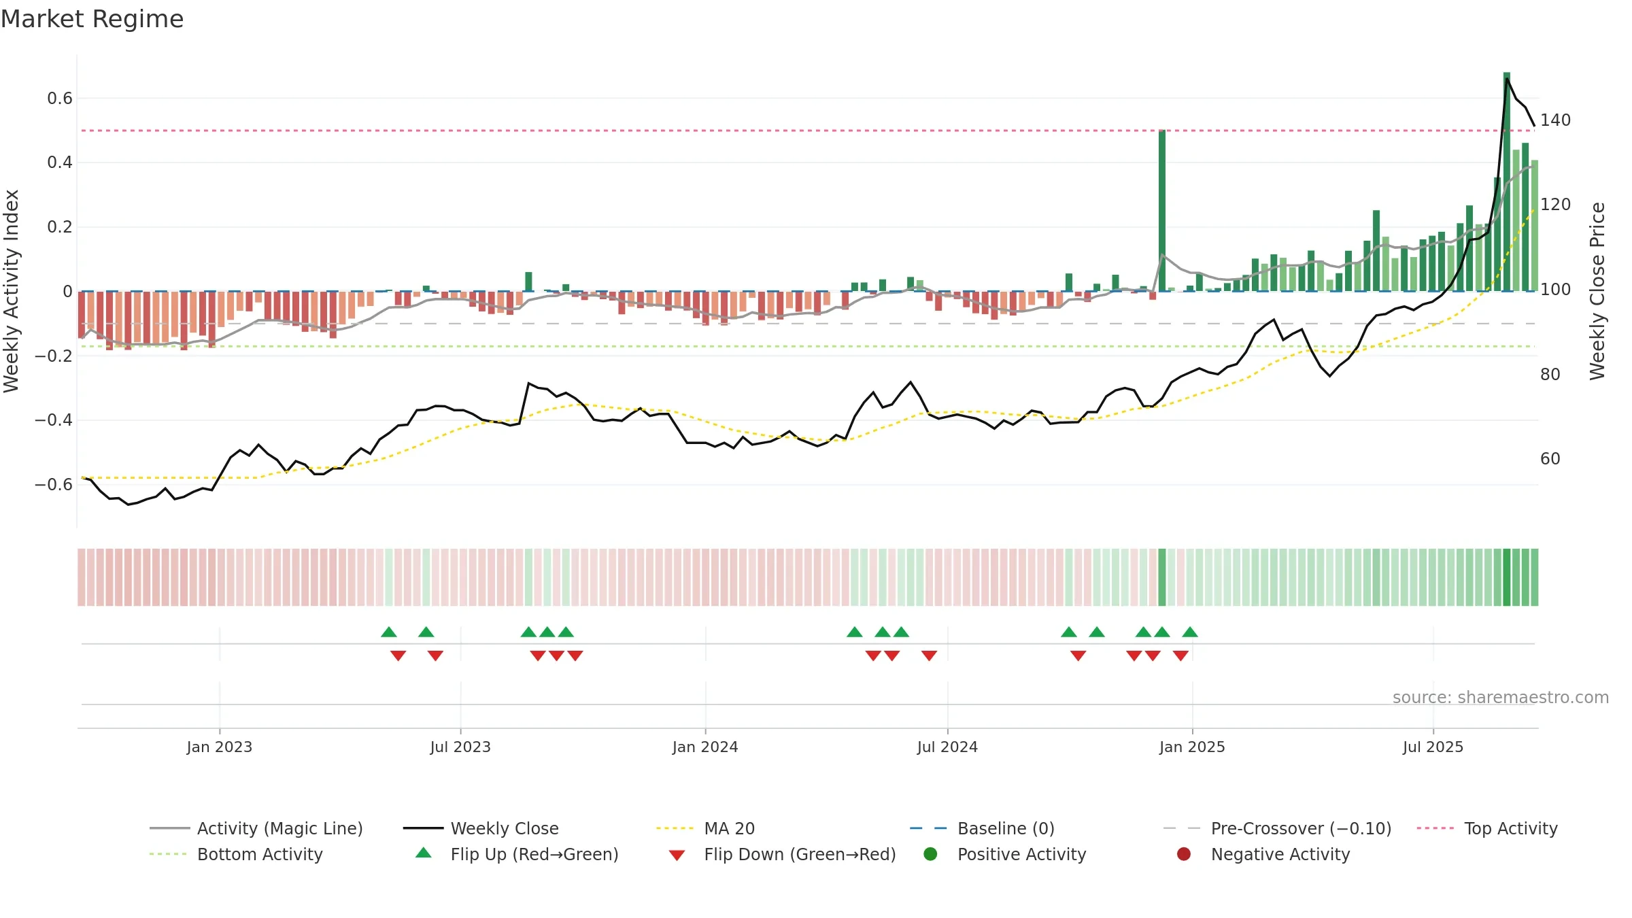
Task: Click the Jul 2023 axis label
Action: click(460, 747)
